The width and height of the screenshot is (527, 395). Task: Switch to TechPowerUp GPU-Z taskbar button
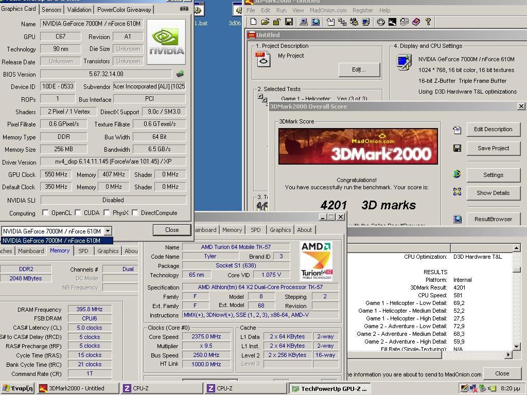tap(330, 388)
